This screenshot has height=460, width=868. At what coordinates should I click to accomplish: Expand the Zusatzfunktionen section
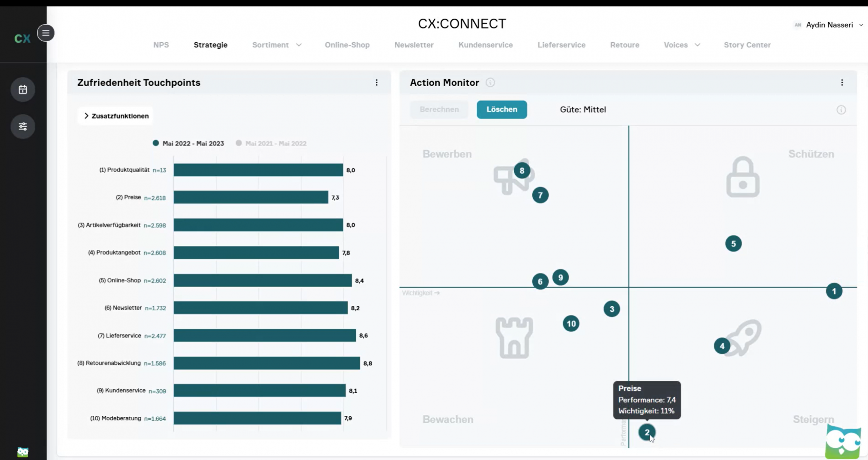click(x=116, y=116)
